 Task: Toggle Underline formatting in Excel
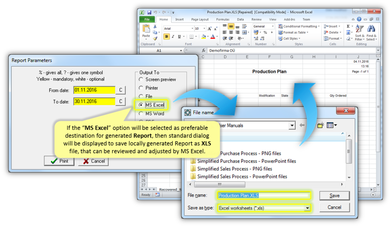point(179,37)
